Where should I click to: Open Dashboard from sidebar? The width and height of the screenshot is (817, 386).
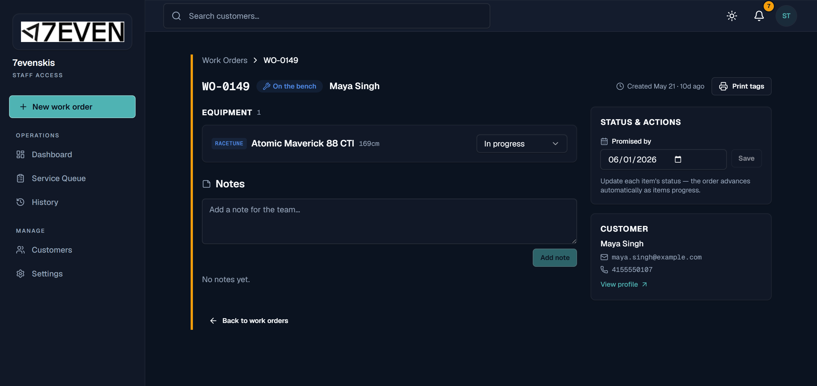(72, 155)
